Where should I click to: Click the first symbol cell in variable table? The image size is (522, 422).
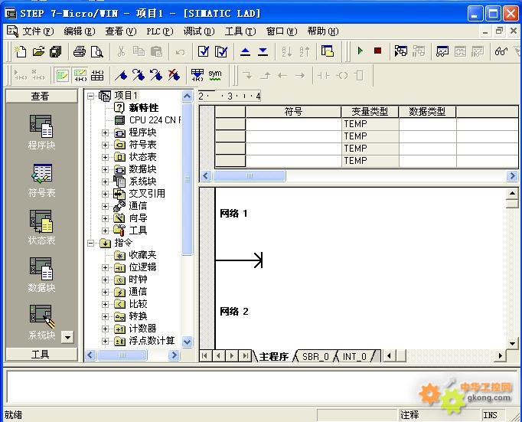pos(293,124)
